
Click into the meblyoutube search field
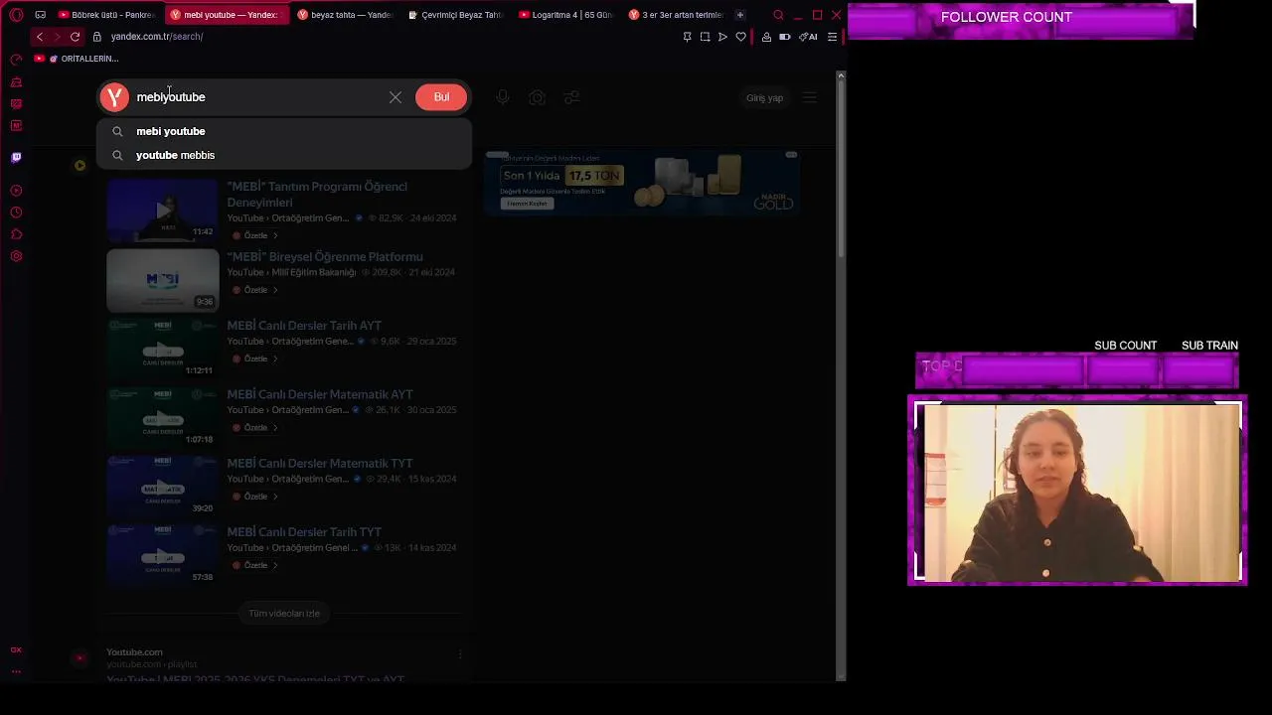(258, 97)
